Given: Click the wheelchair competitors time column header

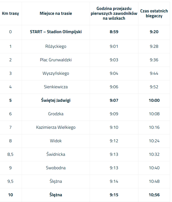Looking at the screenshot, I should tap(114, 13).
